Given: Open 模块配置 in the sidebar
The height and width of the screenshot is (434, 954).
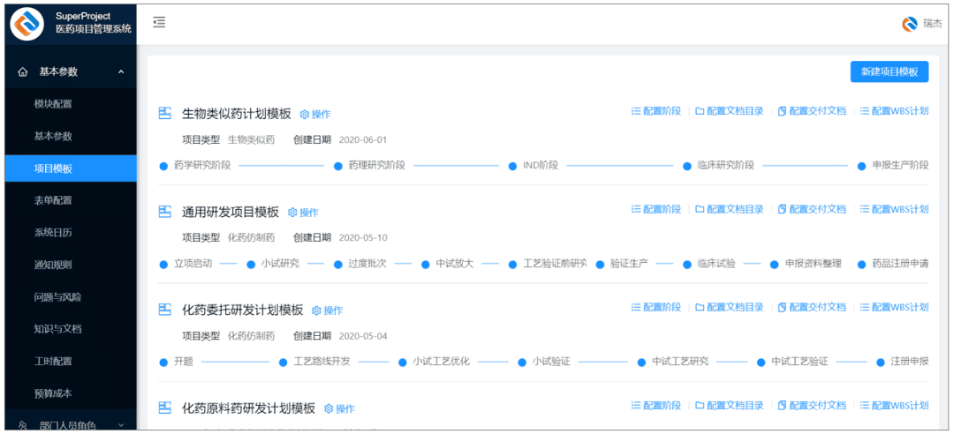Looking at the screenshot, I should (71, 104).
